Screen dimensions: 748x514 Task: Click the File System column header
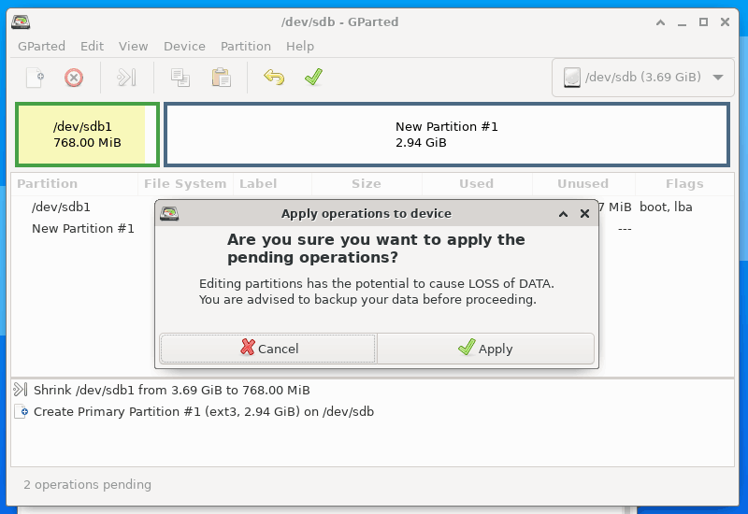185,183
